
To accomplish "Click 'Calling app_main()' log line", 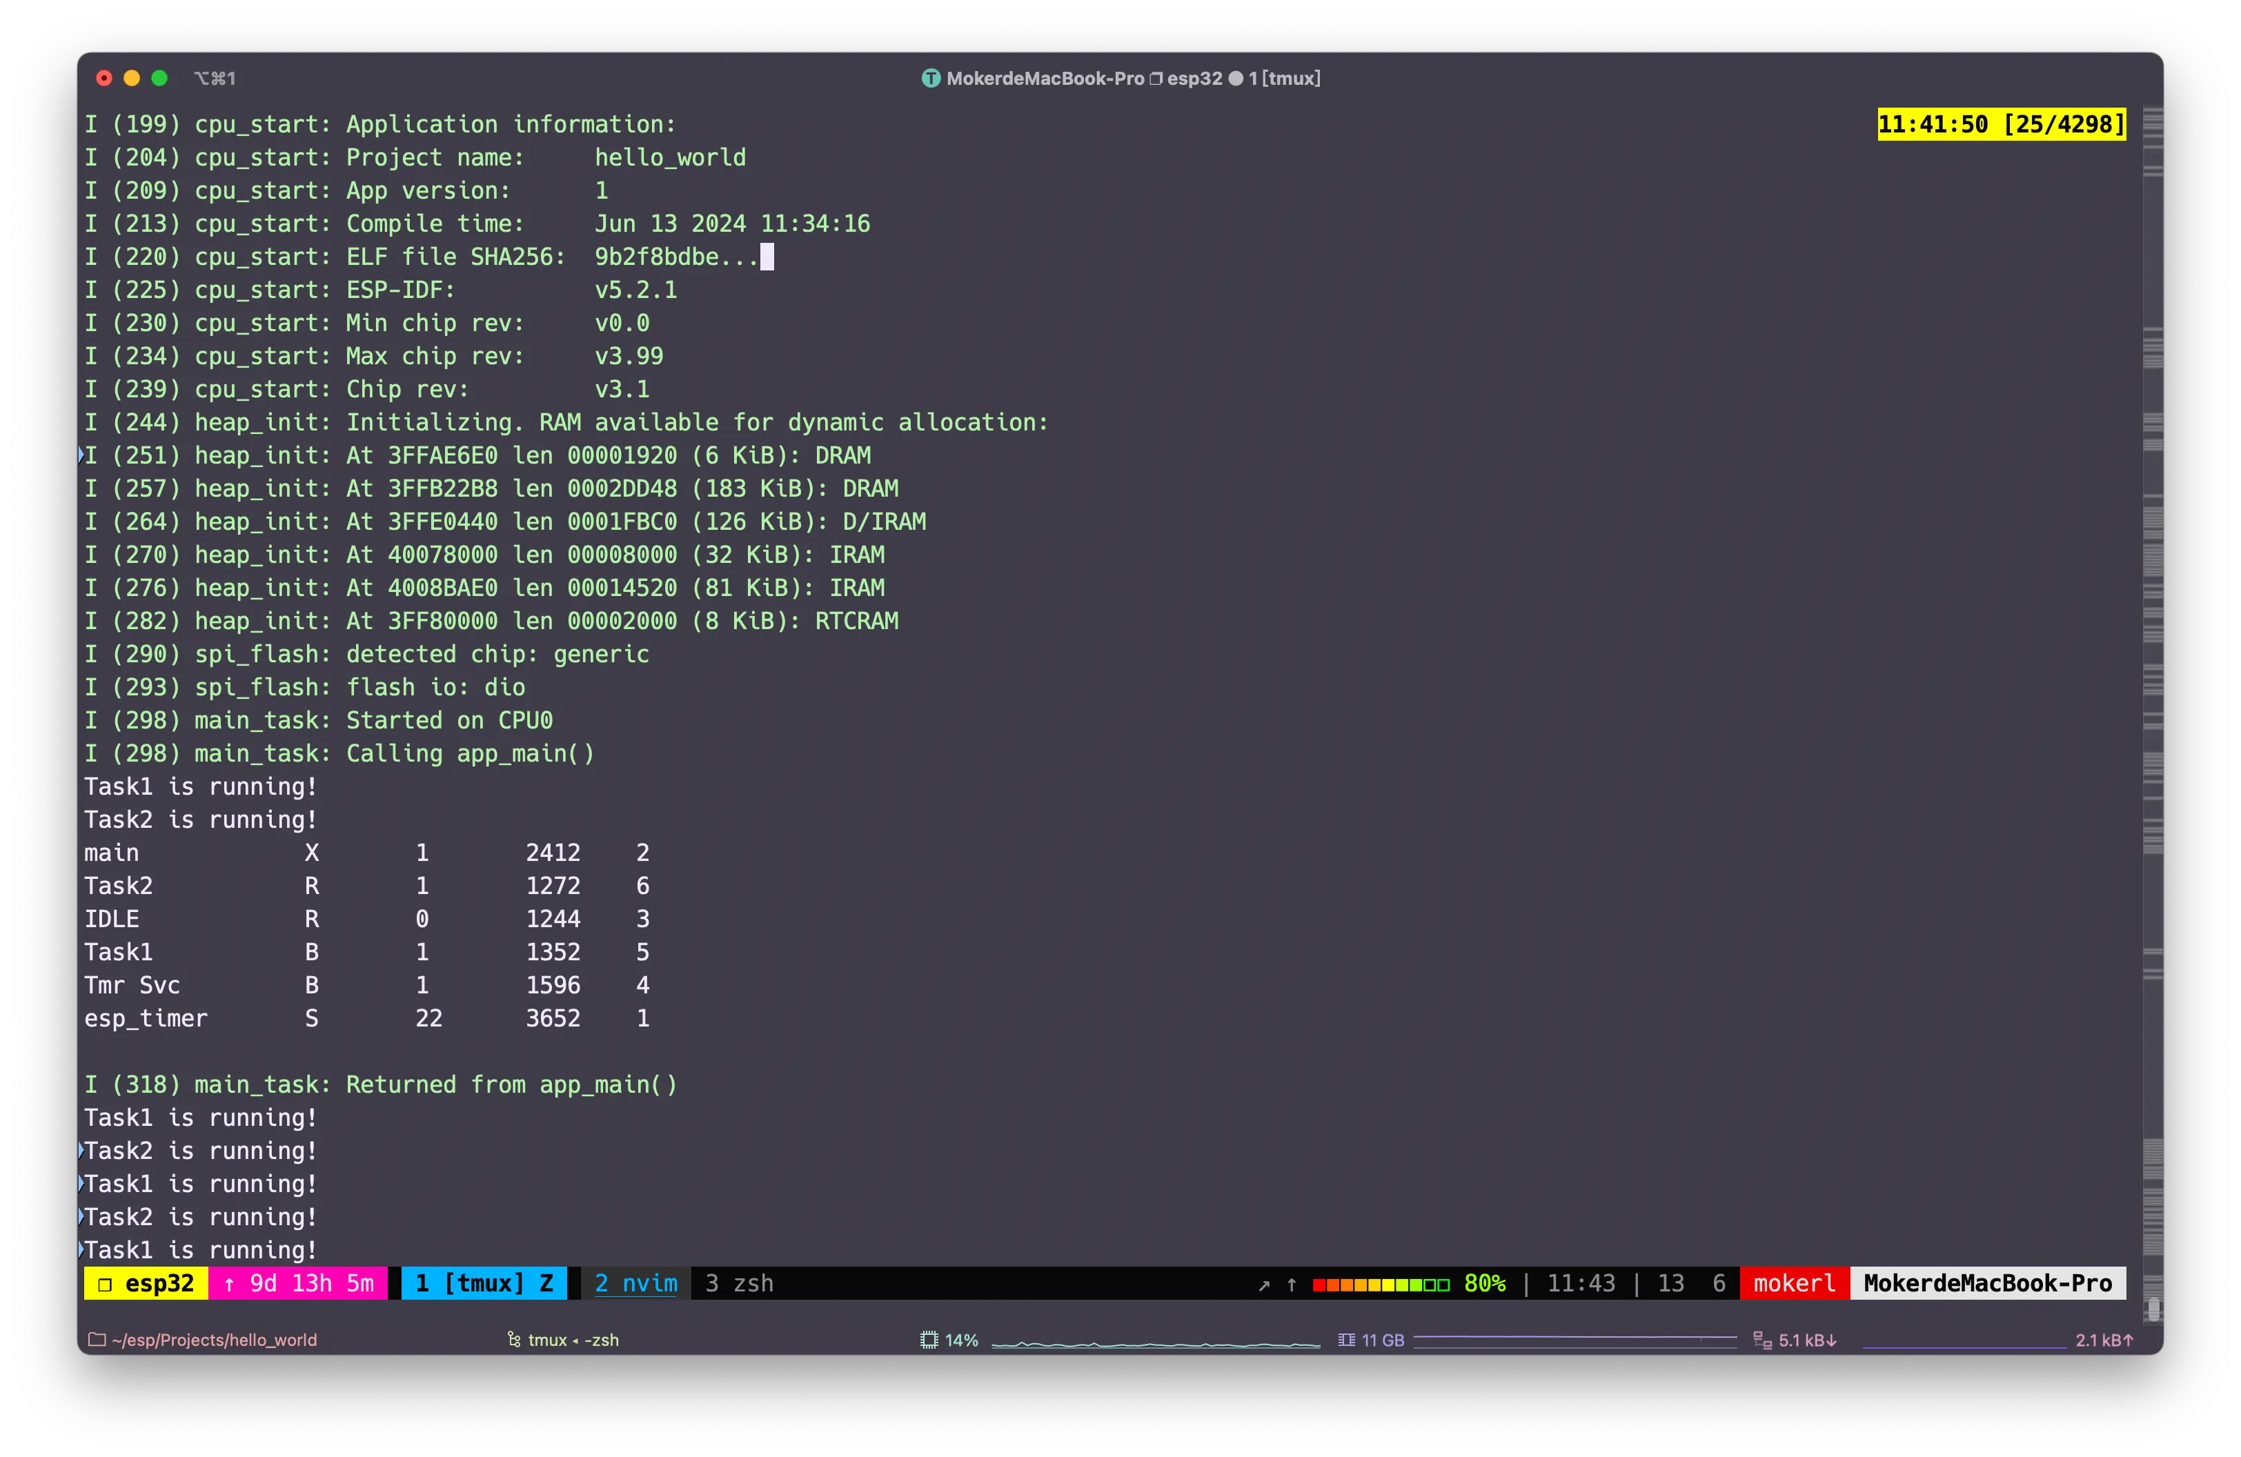I will coord(339,753).
